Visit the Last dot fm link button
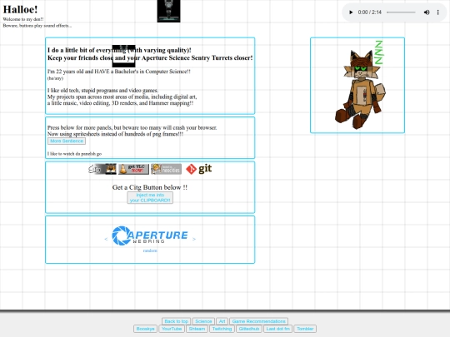 277,329
